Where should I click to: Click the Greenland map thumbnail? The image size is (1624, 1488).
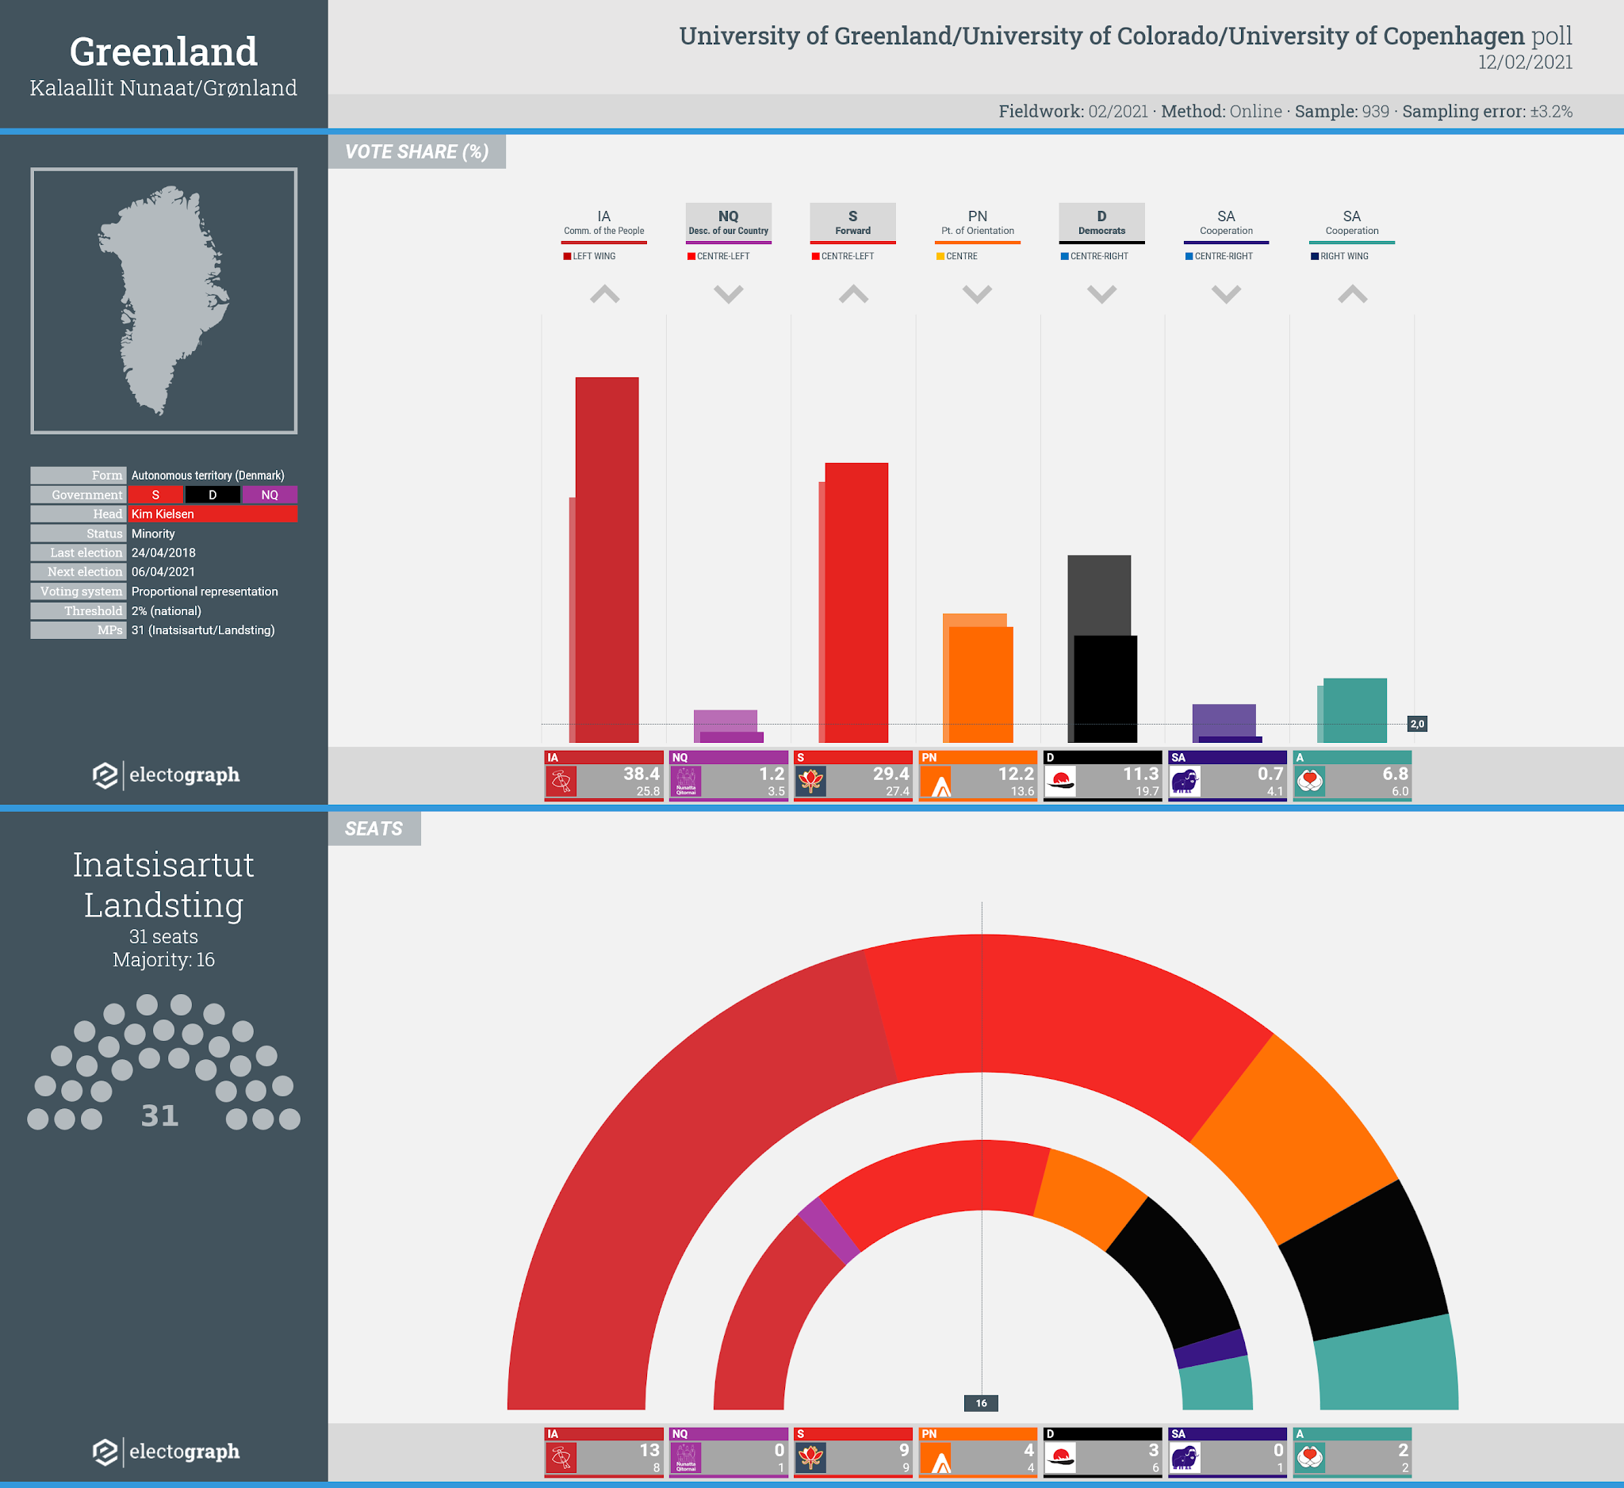click(x=163, y=300)
